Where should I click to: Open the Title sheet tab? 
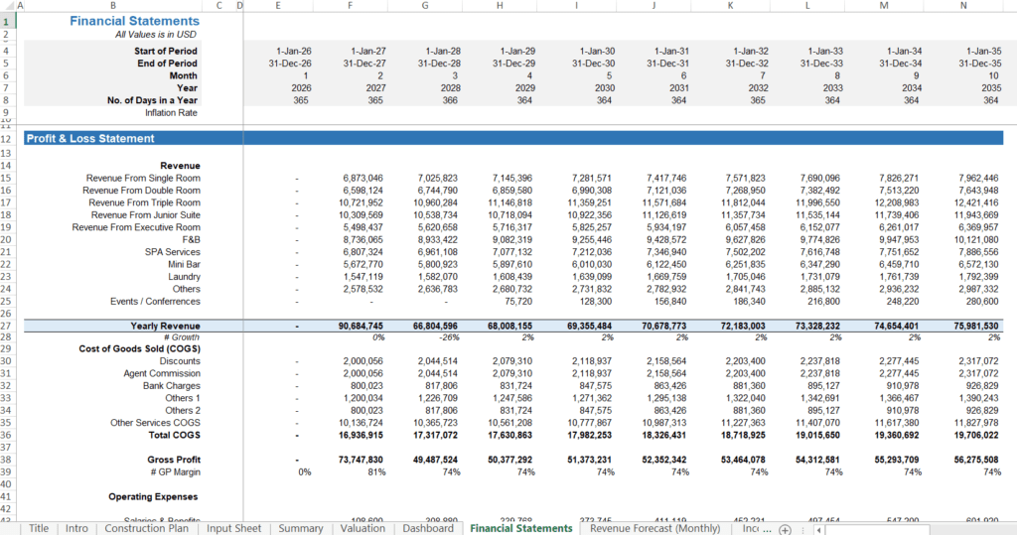coord(39,528)
